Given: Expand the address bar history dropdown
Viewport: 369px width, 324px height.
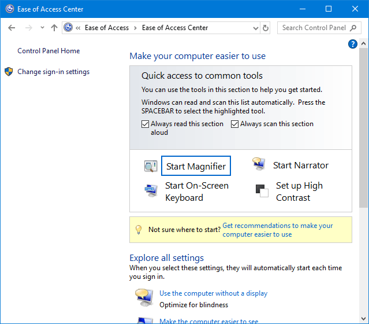Looking at the screenshot, I should [x=256, y=28].
